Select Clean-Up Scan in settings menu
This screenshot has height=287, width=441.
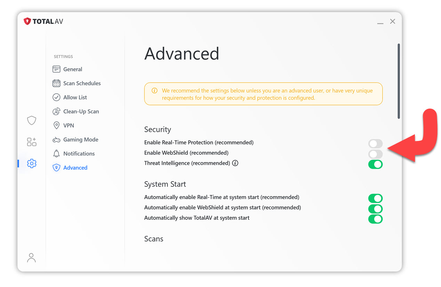tap(81, 112)
